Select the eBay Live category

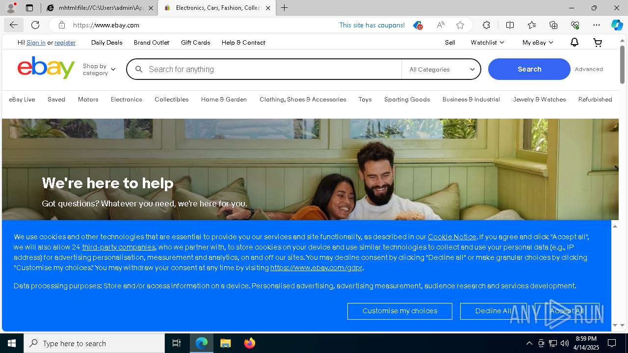(22, 100)
